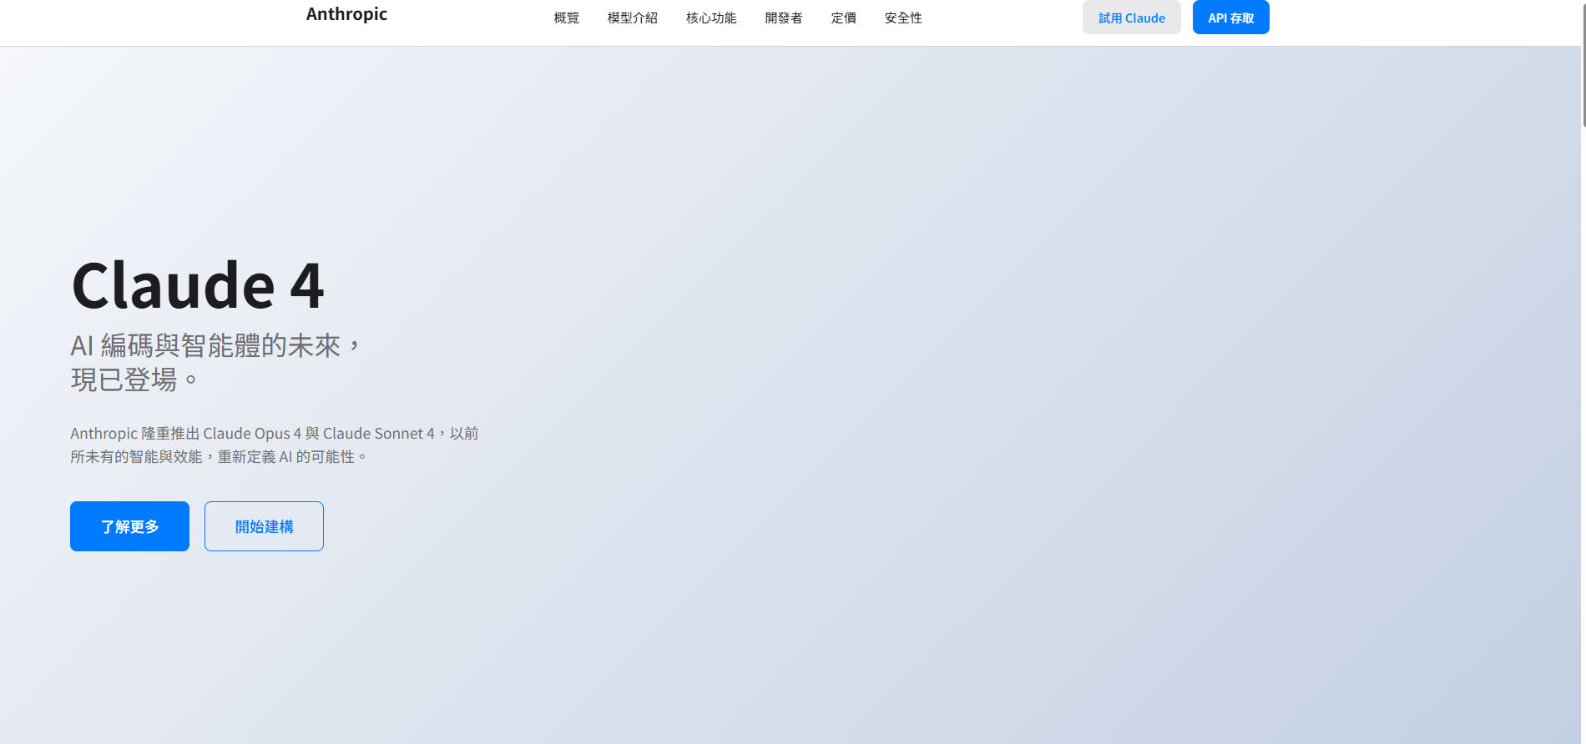Go to 模型介紹 section
Viewport: 1586px width, 744px height.
pos(633,18)
